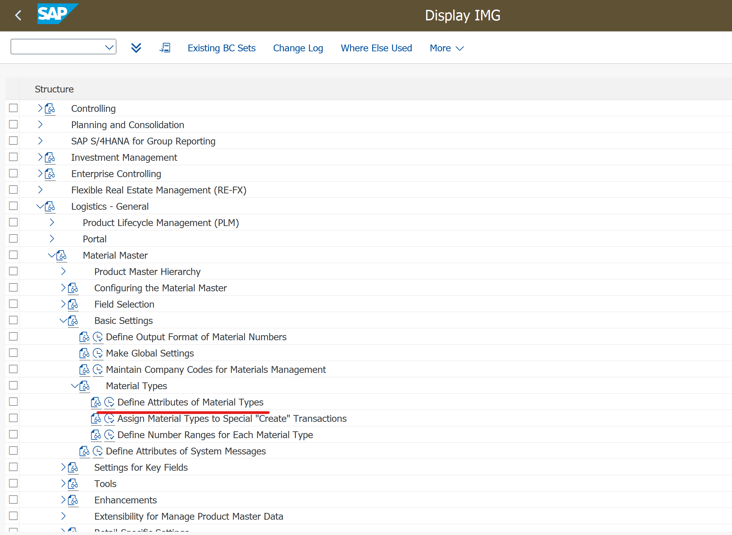This screenshot has height=535, width=732.
Task: Open the command field dropdown
Action: pyautogui.click(x=109, y=47)
